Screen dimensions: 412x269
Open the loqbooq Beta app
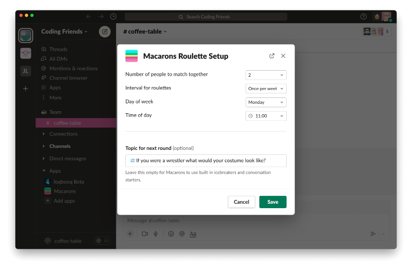pyautogui.click(x=68, y=181)
